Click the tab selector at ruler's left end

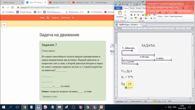click(116, 28)
